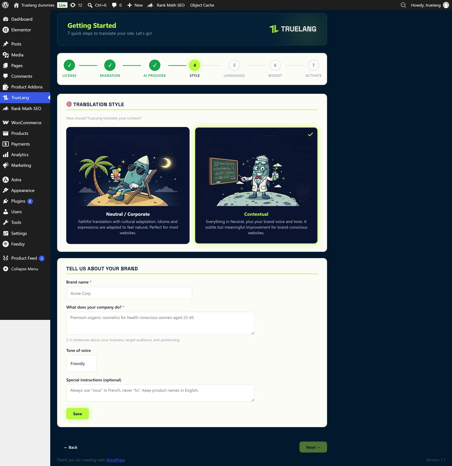
Task: Go to the Activate step 7 circle
Action: pos(314,65)
